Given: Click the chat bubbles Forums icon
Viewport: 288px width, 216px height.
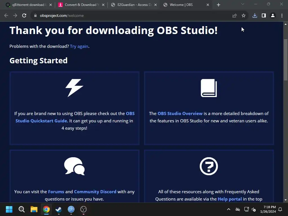Looking at the screenshot, I should click(x=74, y=166).
